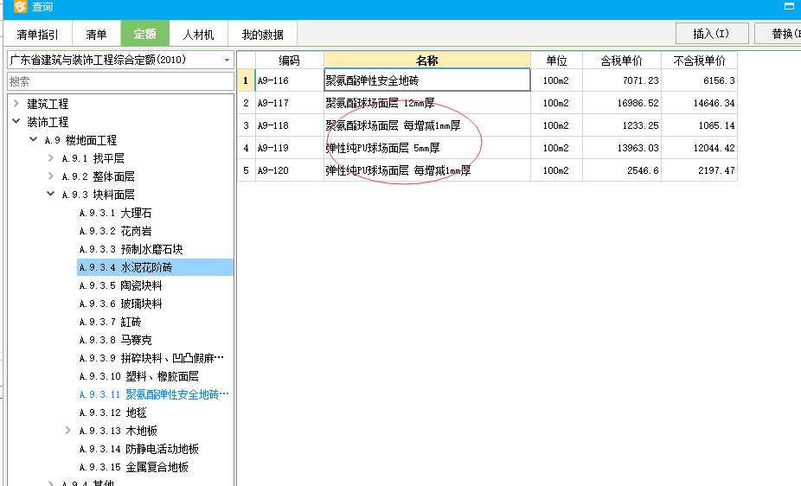Select 建筑工程 in the tree
The image size is (801, 486).
[48, 104]
